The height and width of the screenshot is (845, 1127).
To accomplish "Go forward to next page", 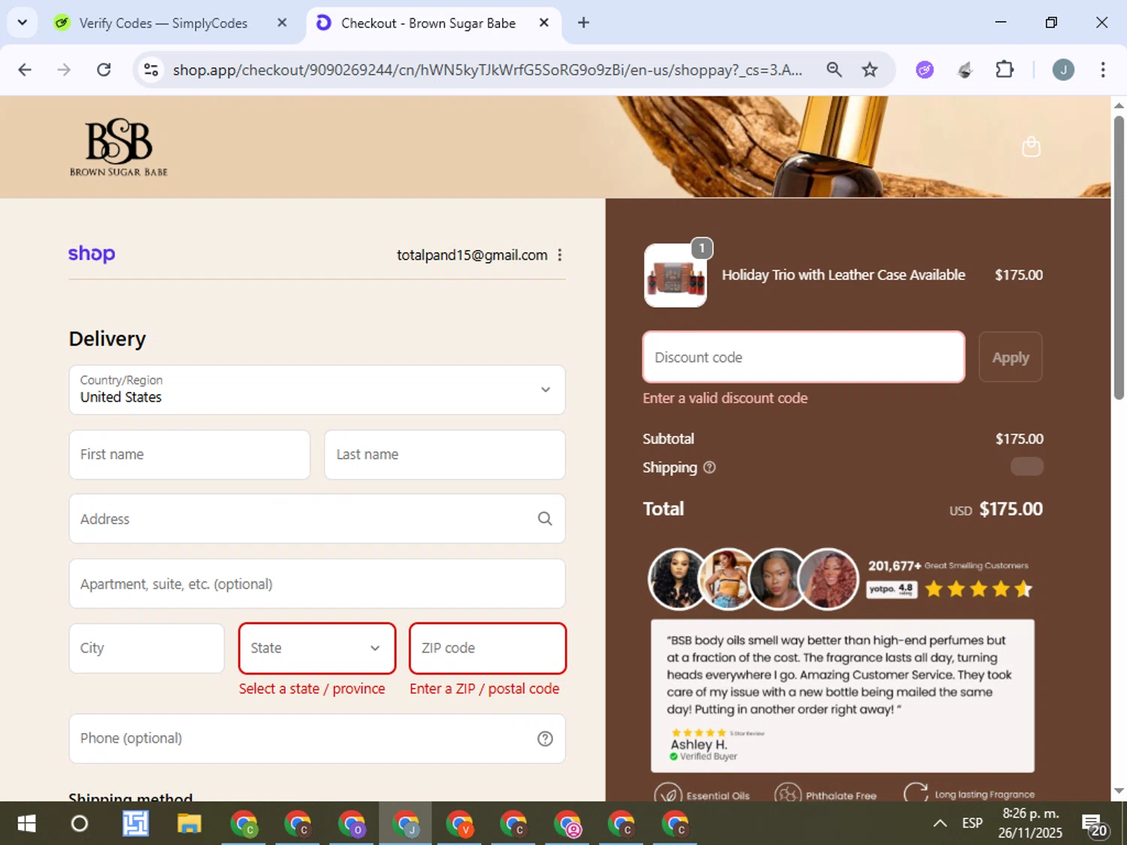I will point(64,70).
